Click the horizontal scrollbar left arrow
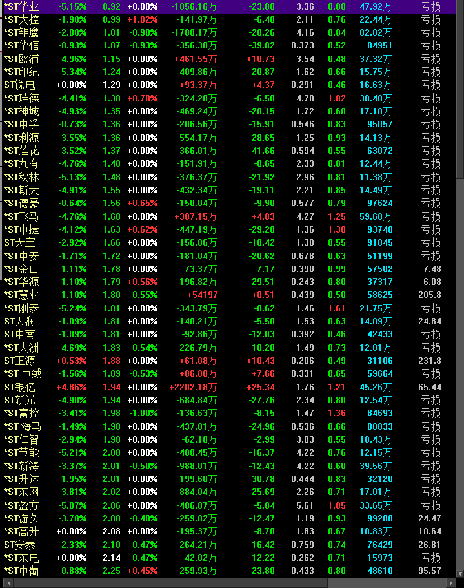 coord(9,583)
